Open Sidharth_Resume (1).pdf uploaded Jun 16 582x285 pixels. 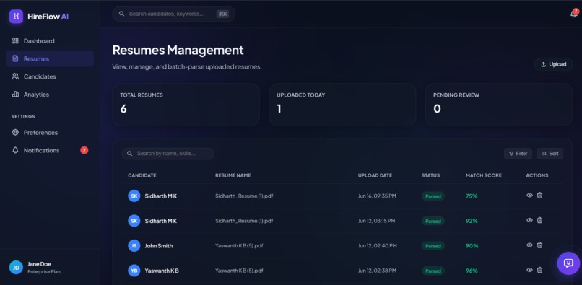tap(244, 196)
